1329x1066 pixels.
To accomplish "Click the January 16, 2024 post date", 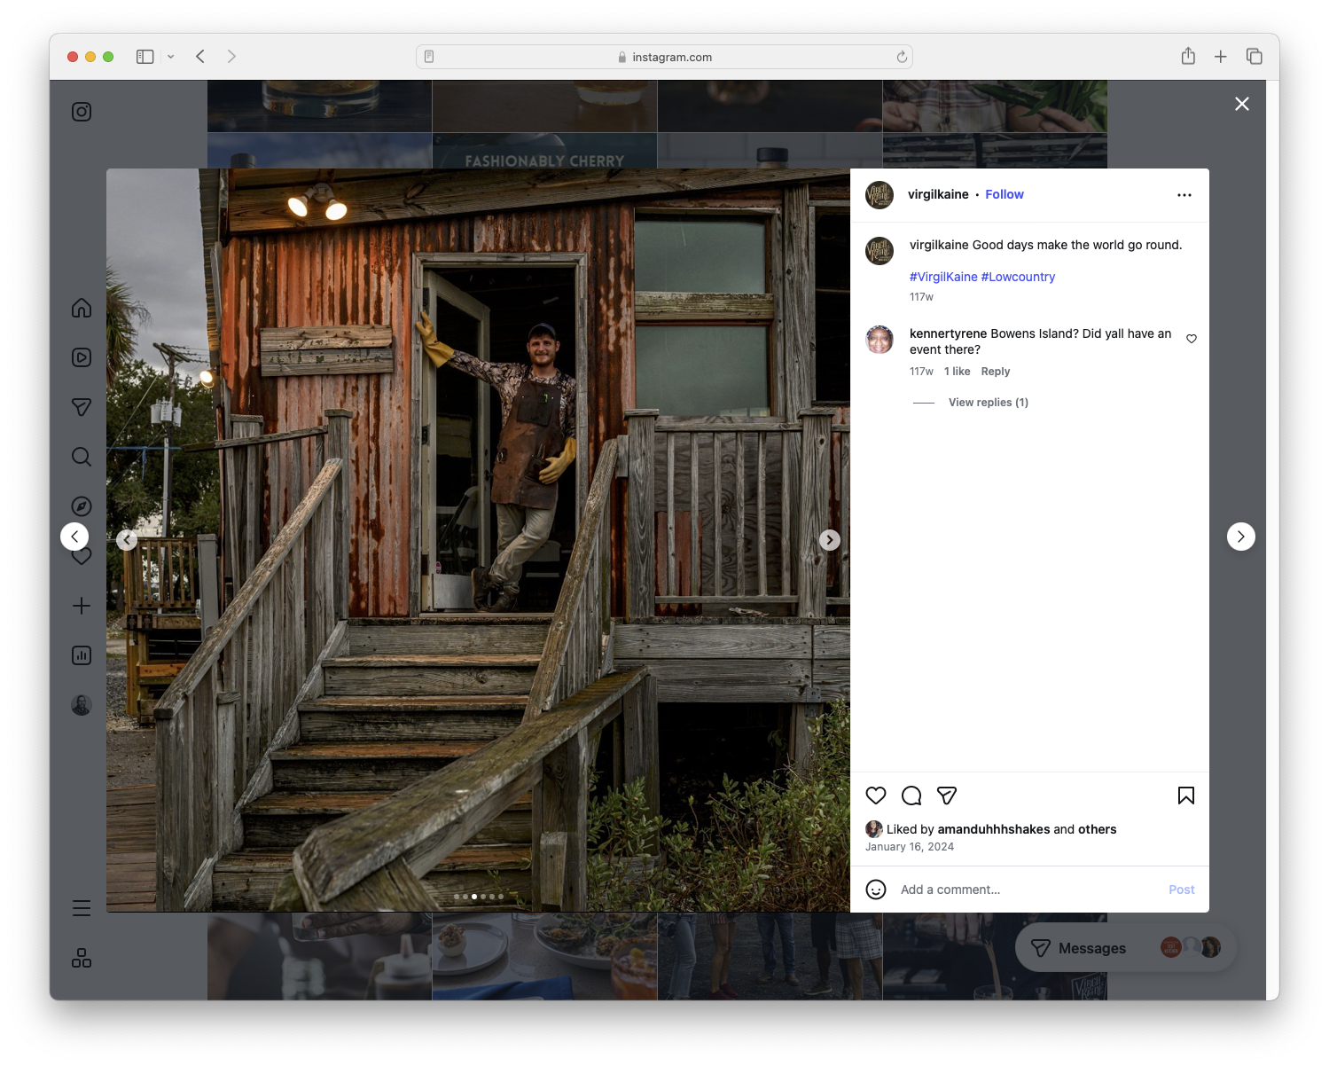I will tap(910, 847).
